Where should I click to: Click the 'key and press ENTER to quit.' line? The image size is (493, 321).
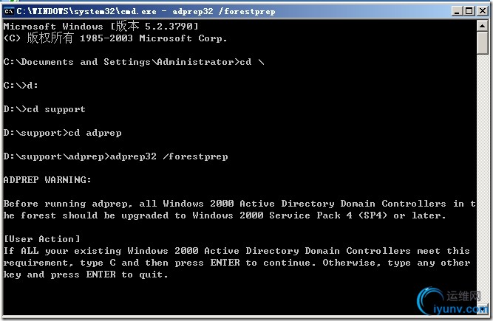point(86,275)
